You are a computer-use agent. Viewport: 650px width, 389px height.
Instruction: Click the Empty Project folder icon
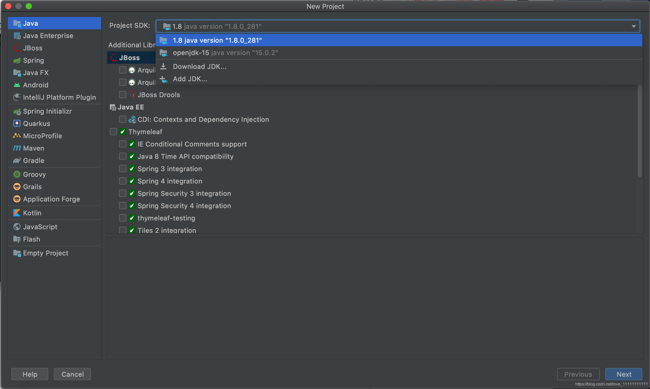17,253
